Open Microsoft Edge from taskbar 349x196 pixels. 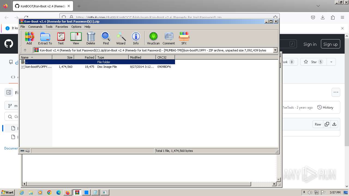59,192
